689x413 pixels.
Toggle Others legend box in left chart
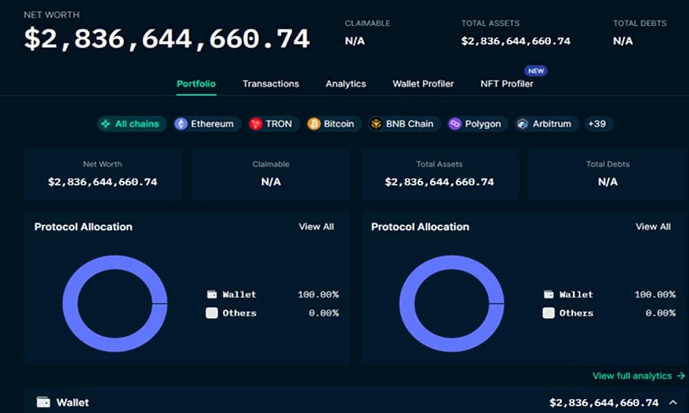[x=212, y=313]
